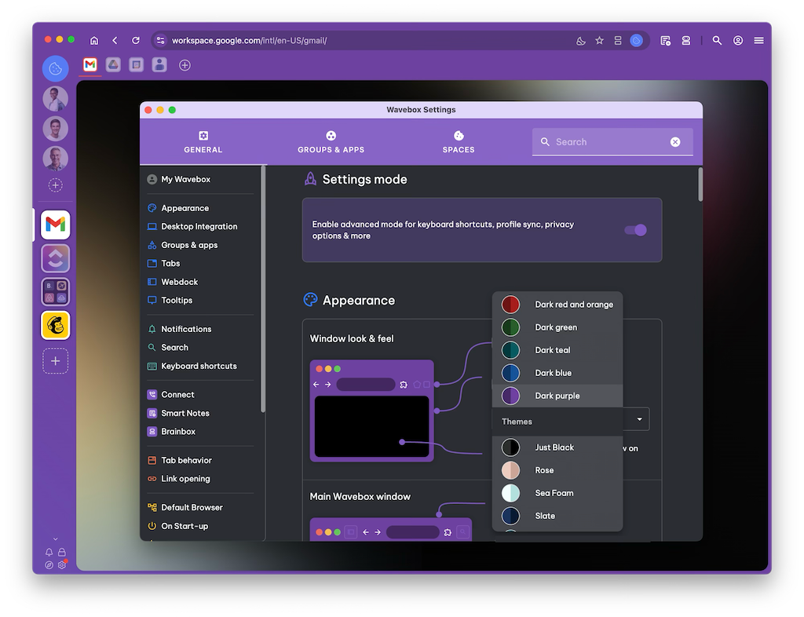Select Appearance in settings sidebar

tap(178, 208)
